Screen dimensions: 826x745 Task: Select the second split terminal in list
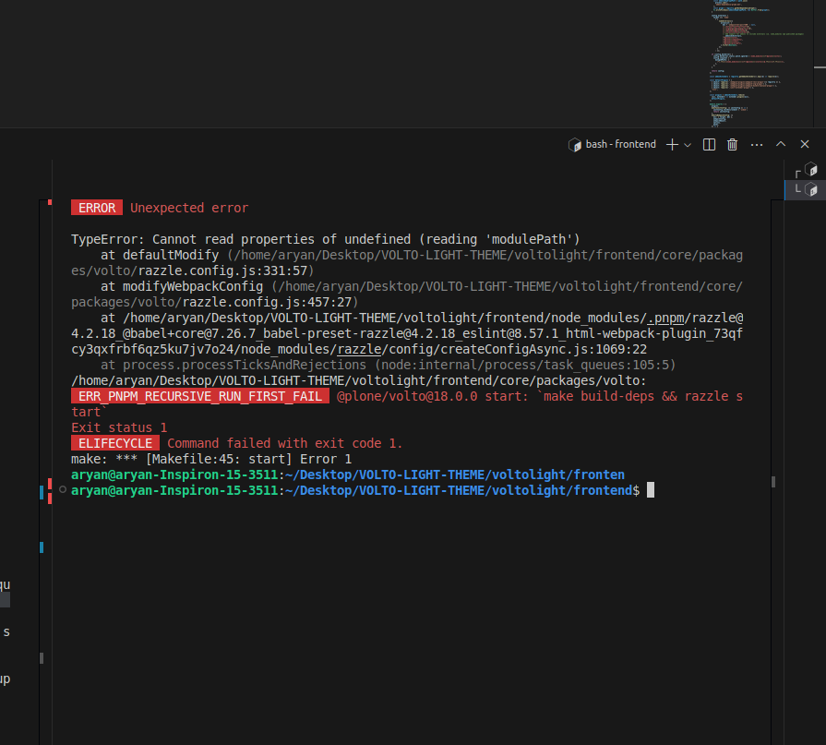click(x=806, y=189)
